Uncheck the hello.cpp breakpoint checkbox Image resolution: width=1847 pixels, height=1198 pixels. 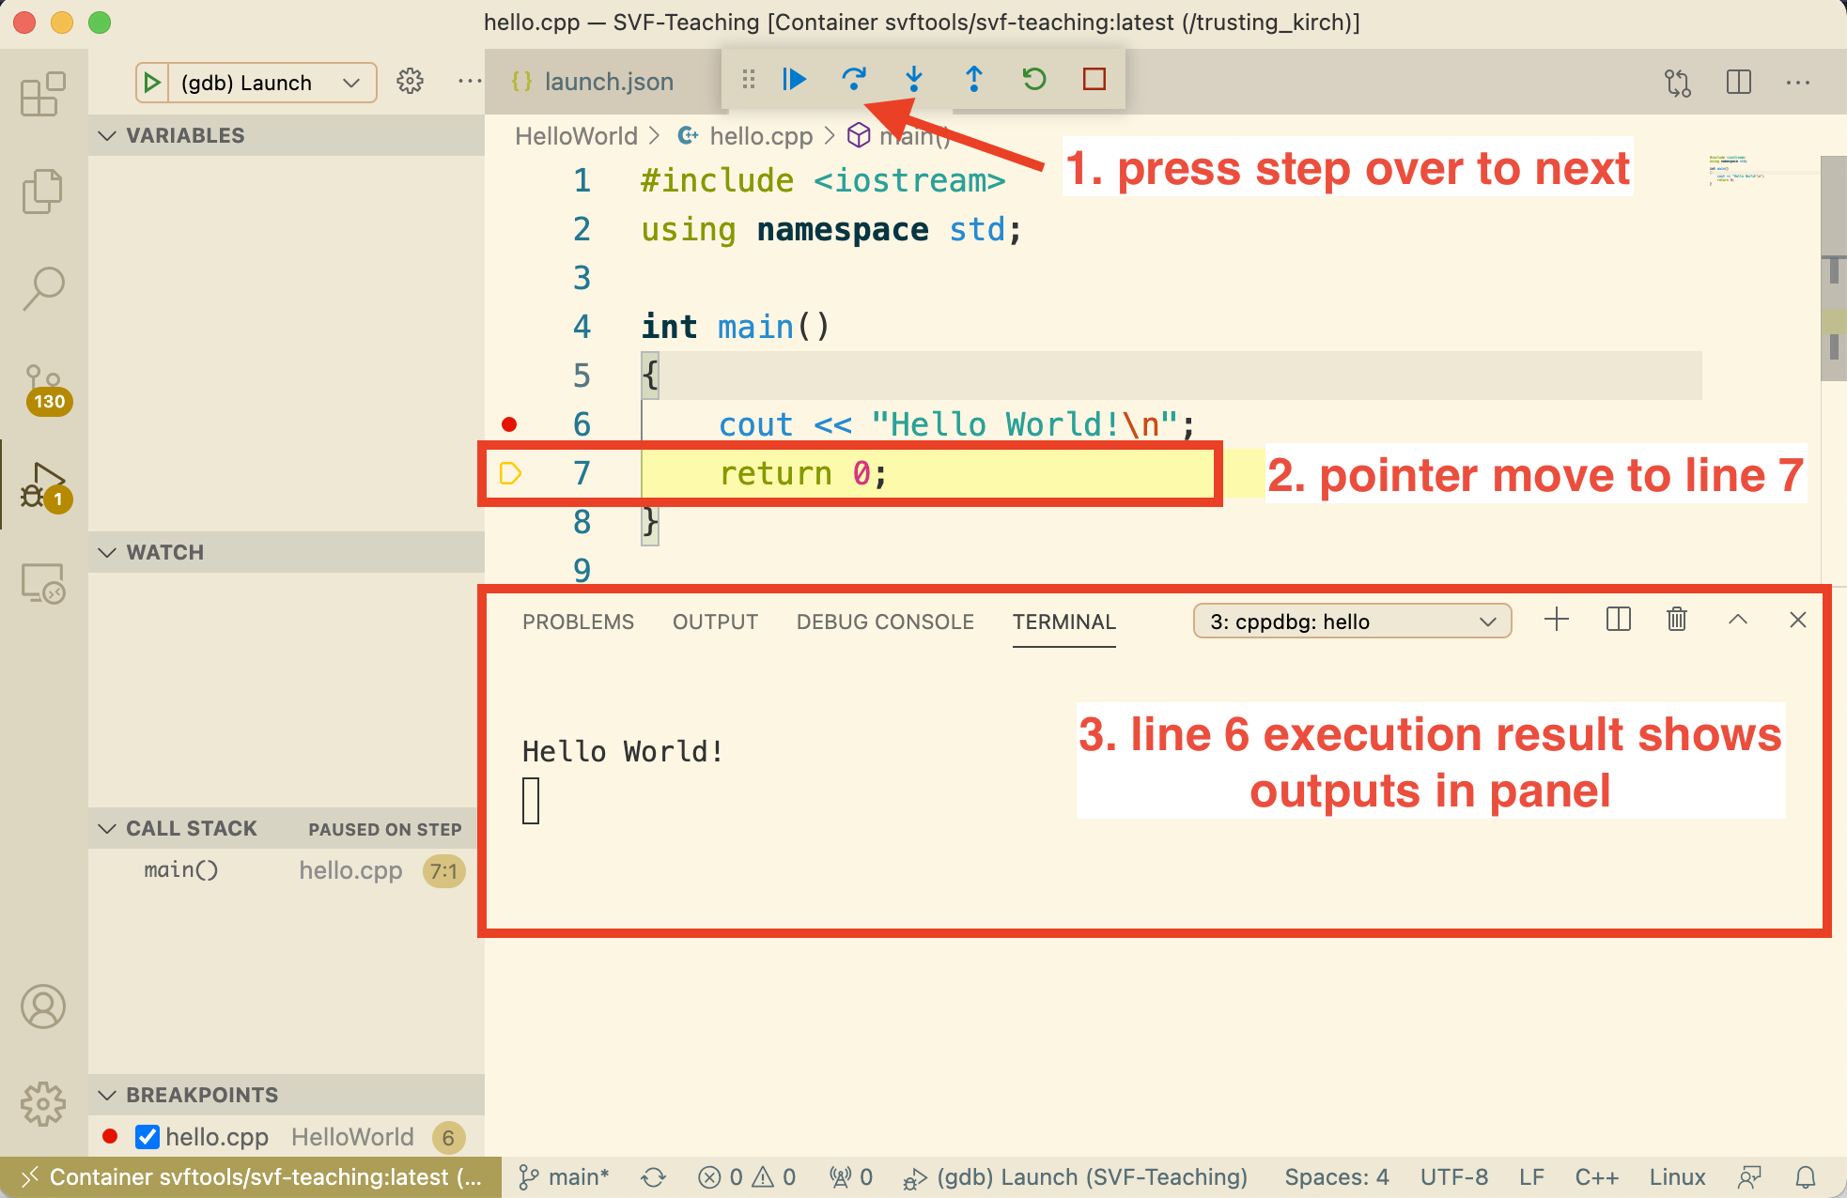point(147,1137)
